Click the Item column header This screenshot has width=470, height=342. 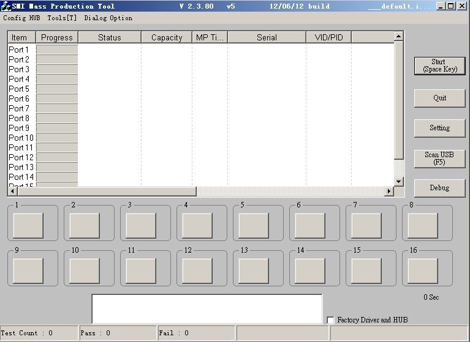[x=21, y=37]
